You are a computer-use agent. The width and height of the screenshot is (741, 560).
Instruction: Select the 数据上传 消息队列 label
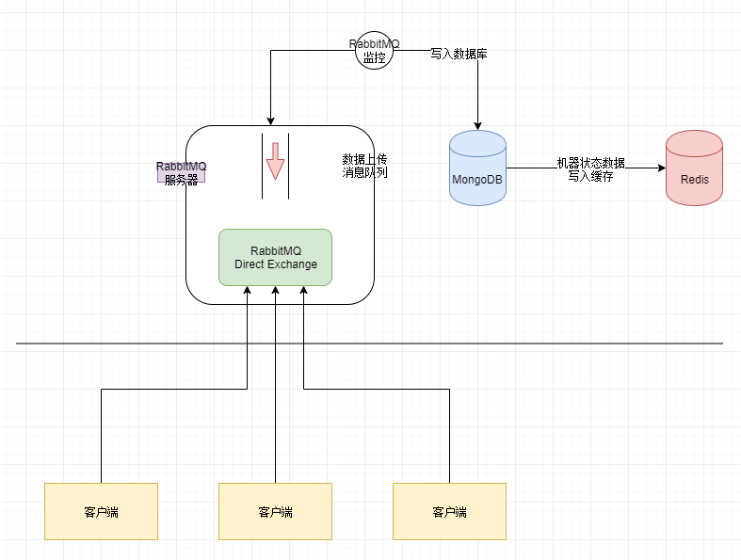click(364, 166)
